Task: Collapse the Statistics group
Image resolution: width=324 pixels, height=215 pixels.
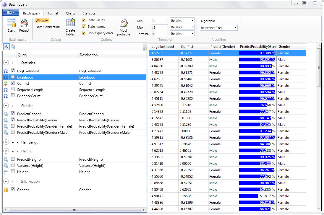Action: tap(6, 63)
